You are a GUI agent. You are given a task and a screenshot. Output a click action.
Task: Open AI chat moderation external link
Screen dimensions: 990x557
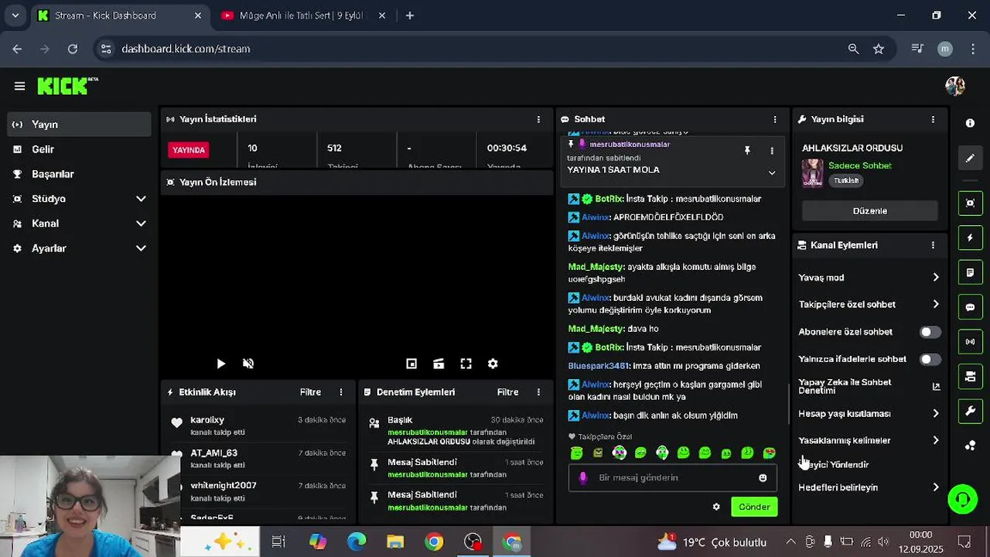(936, 387)
